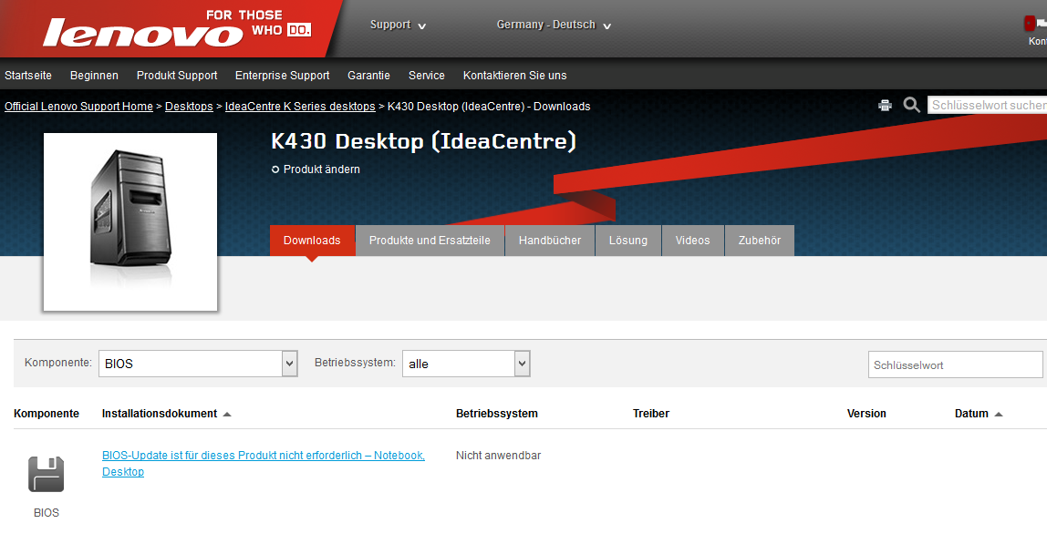
Task: Open the Service menu item
Action: coord(427,76)
